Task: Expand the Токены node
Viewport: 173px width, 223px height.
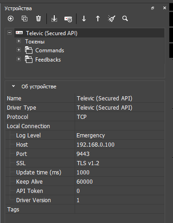Action: tap(19, 41)
